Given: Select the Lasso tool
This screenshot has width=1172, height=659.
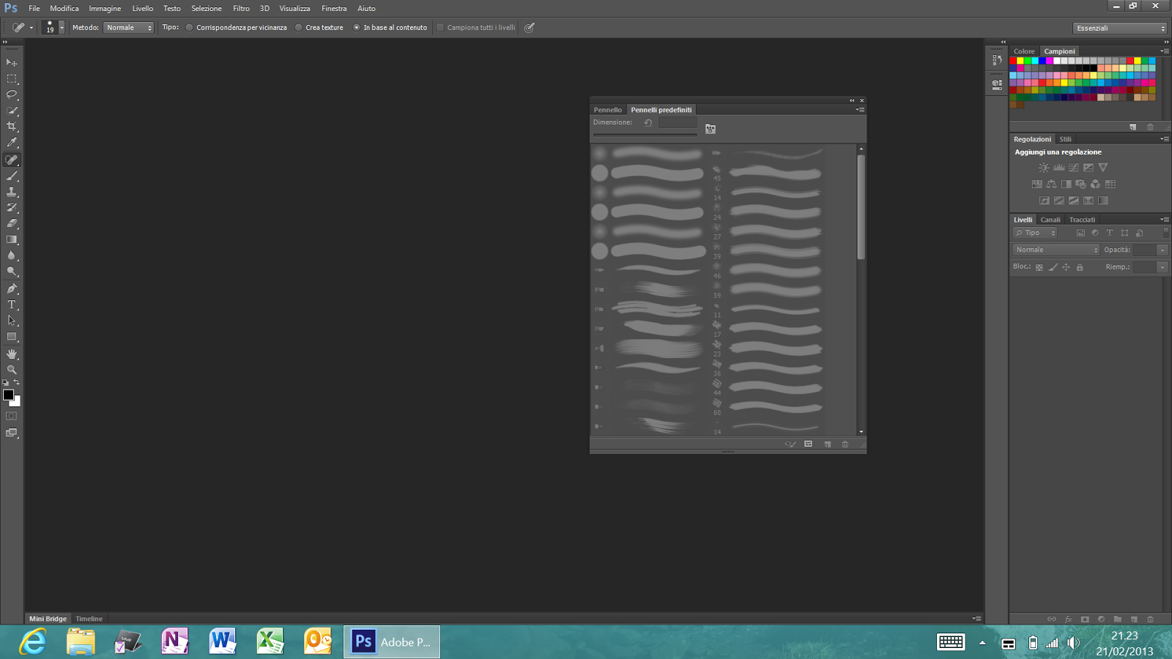Looking at the screenshot, I should pyautogui.click(x=12, y=94).
